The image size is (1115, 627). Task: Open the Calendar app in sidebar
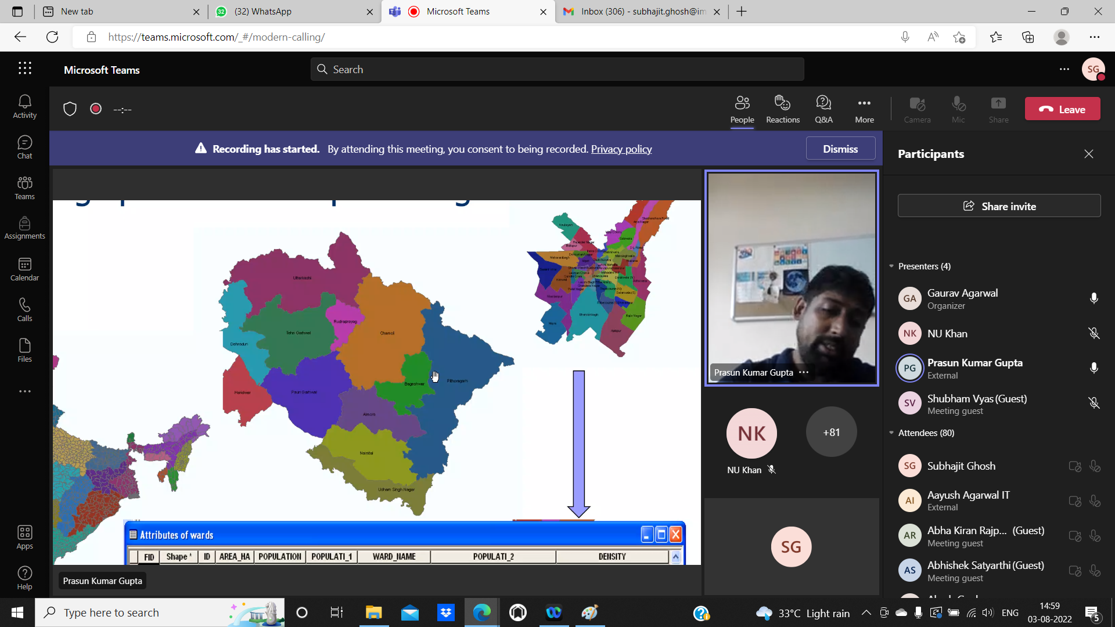[x=24, y=270]
